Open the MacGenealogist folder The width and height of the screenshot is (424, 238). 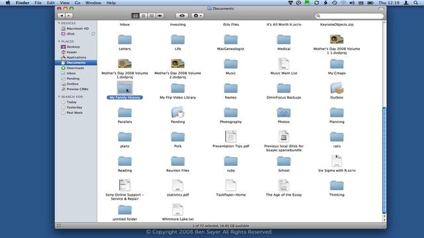(231, 40)
